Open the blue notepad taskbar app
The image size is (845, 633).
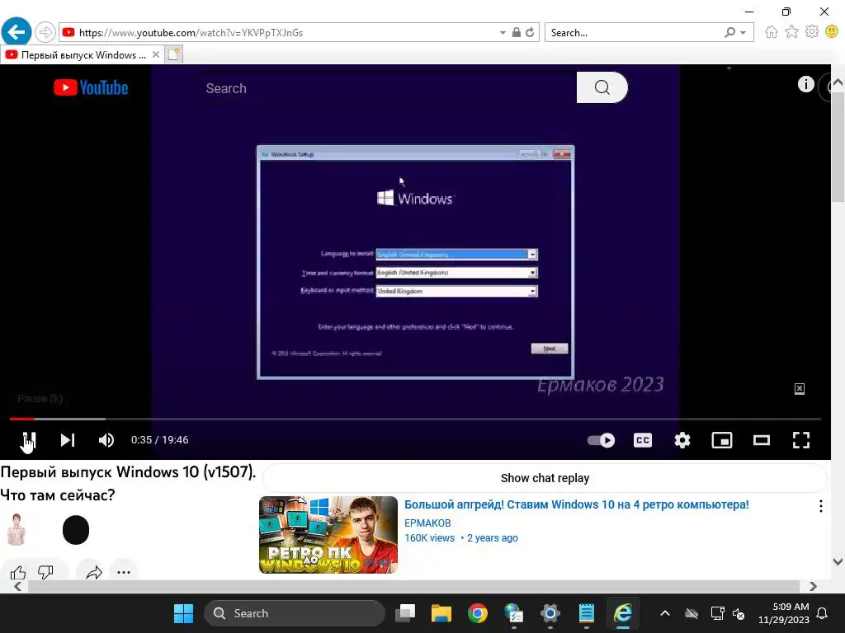point(587,613)
